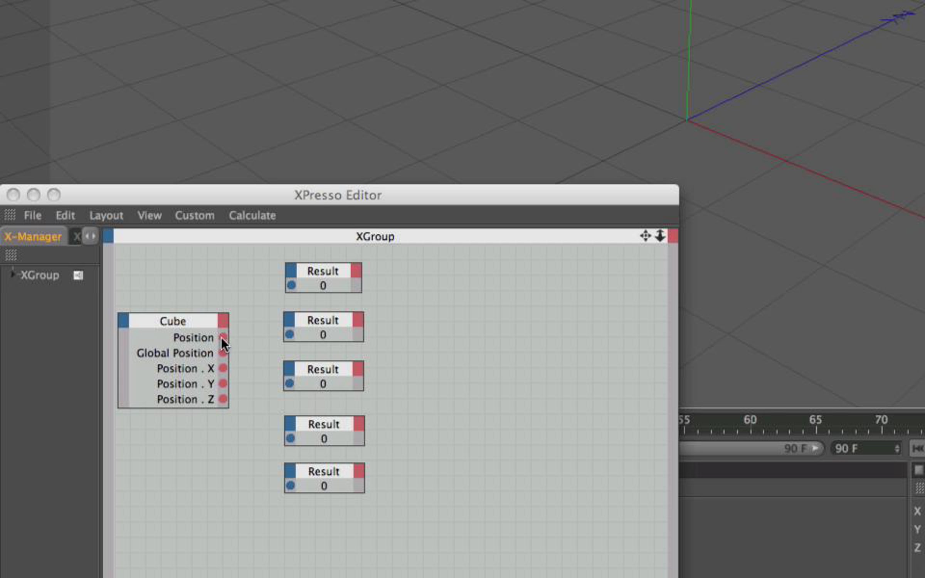
Task: Click the 'Position . Z' label
Action: tap(186, 400)
